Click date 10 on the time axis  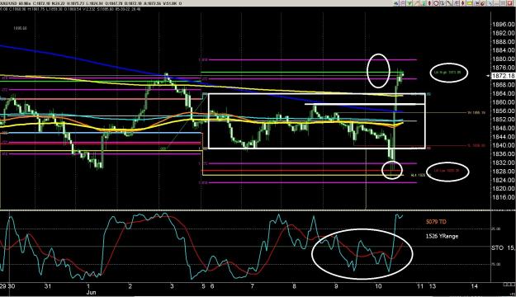378,286
